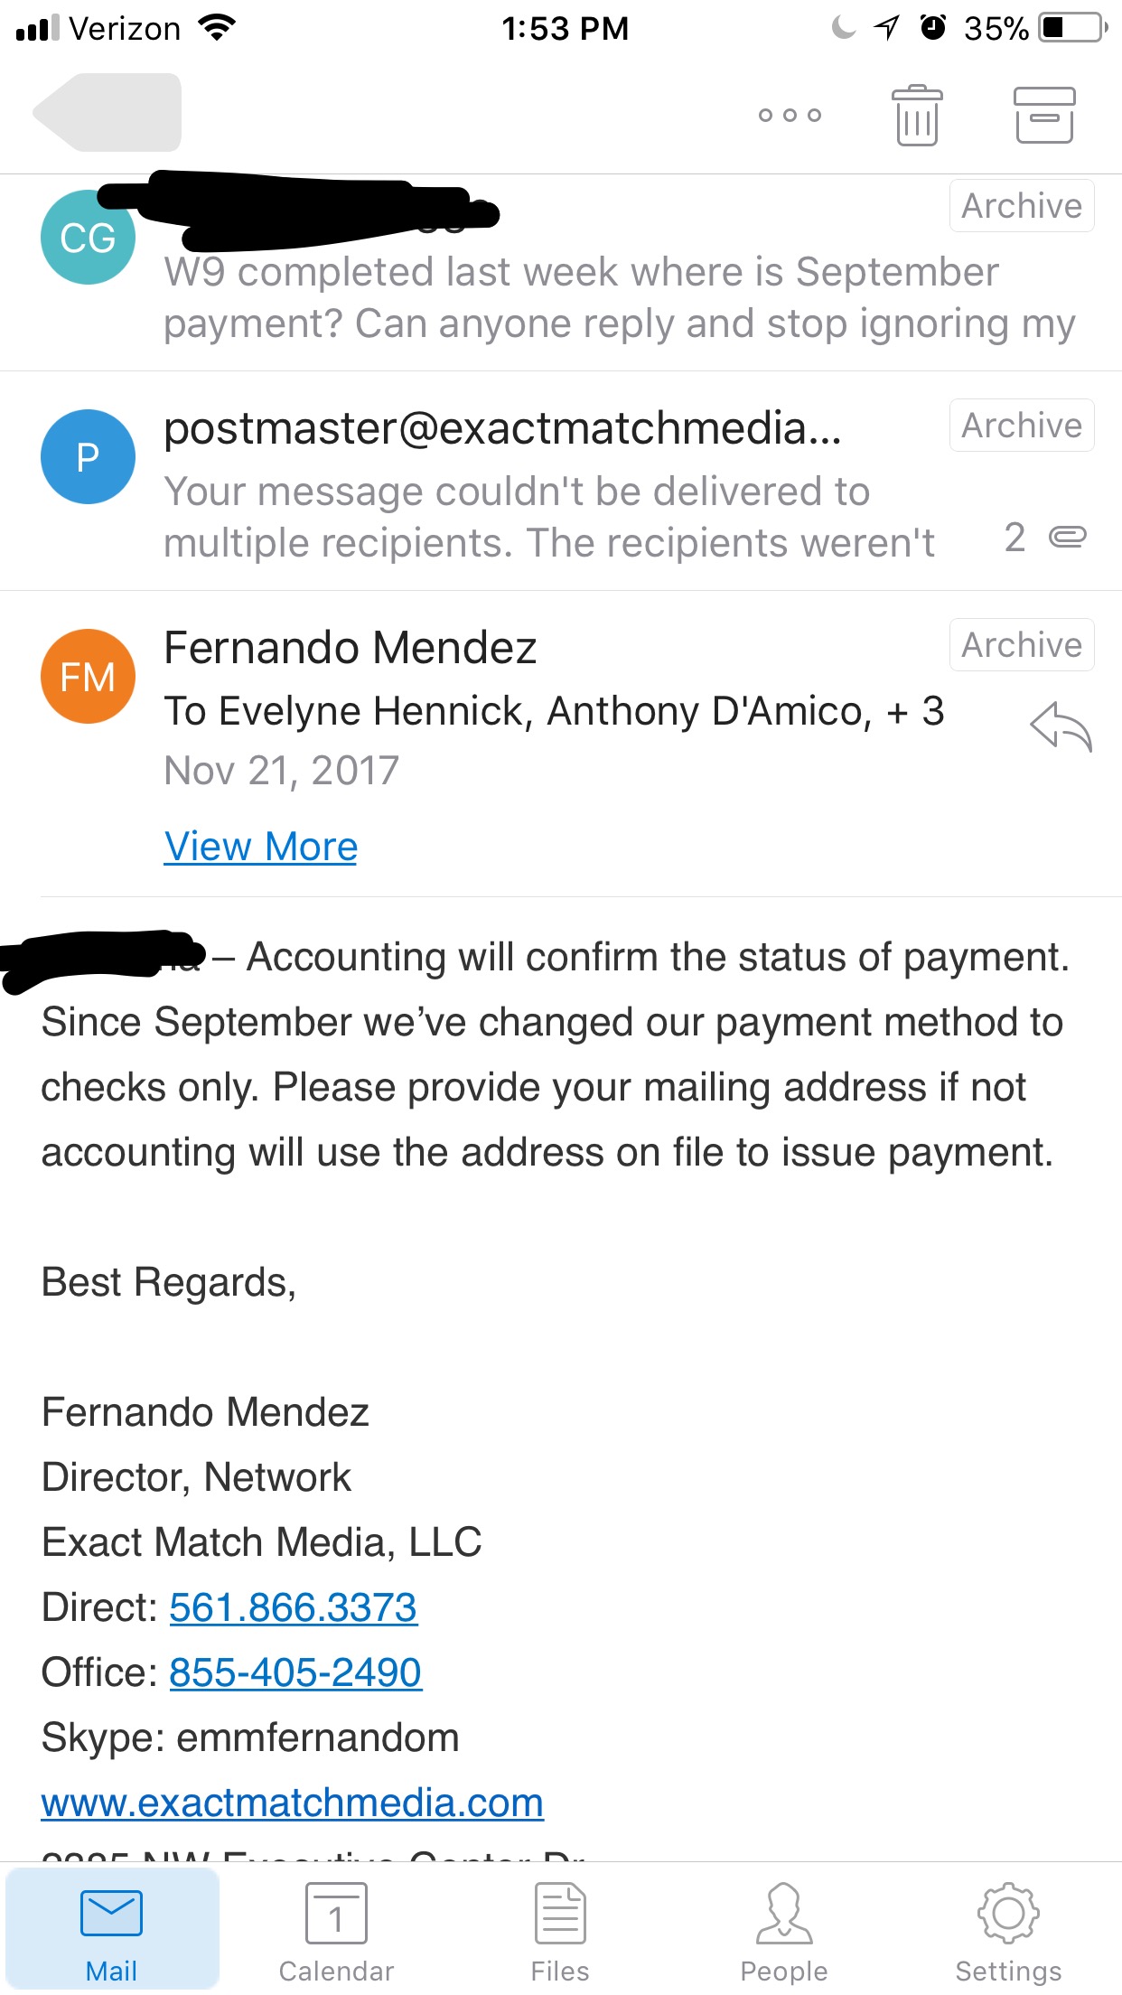Archive the thread with the box icon

1044,115
